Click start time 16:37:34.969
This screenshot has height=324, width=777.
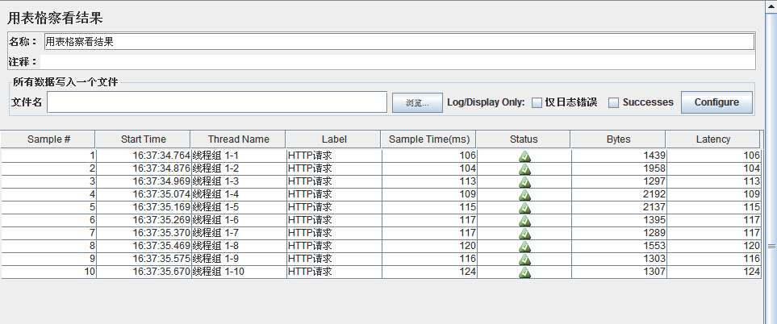(x=161, y=181)
